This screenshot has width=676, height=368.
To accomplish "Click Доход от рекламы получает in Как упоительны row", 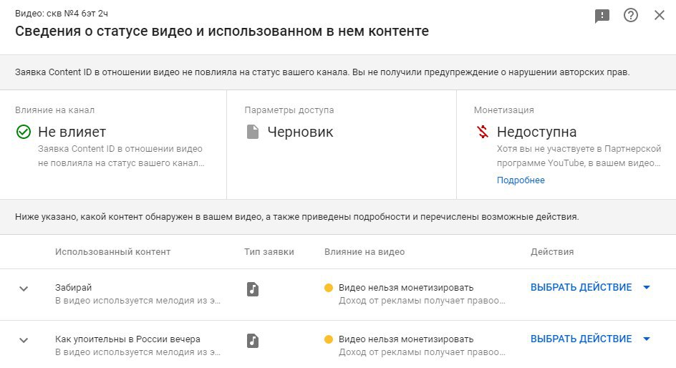I will [x=422, y=352].
